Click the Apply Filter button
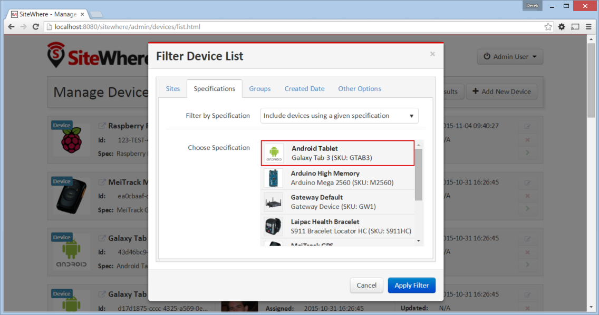The width and height of the screenshot is (599, 315). 412,286
